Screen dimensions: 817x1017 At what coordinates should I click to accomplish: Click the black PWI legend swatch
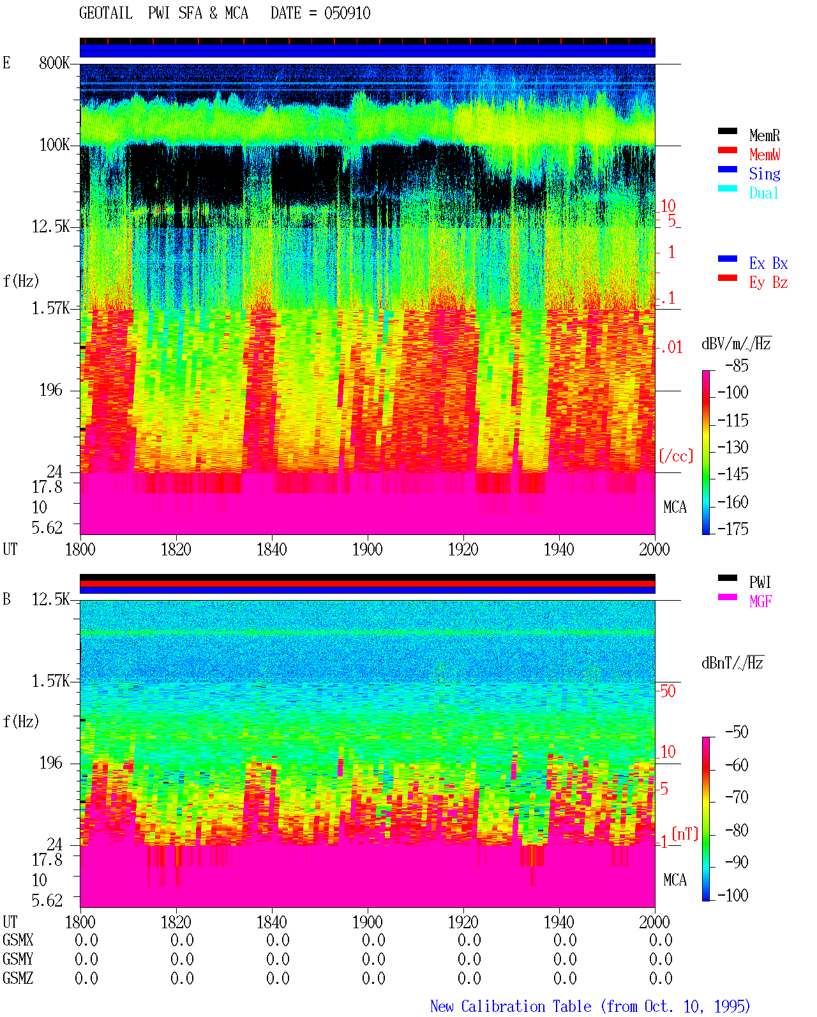coord(728,578)
